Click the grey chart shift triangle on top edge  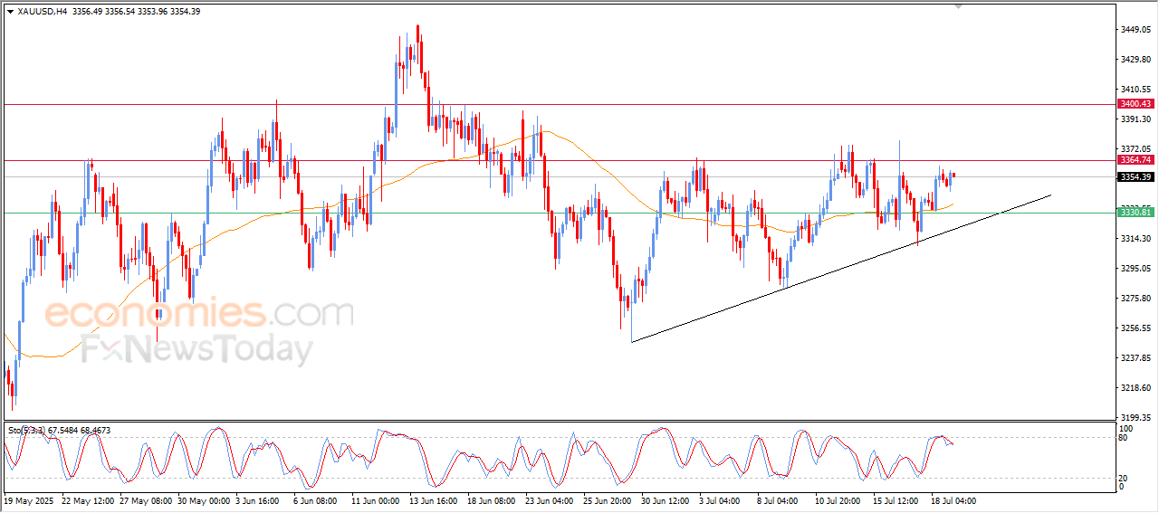click(959, 6)
